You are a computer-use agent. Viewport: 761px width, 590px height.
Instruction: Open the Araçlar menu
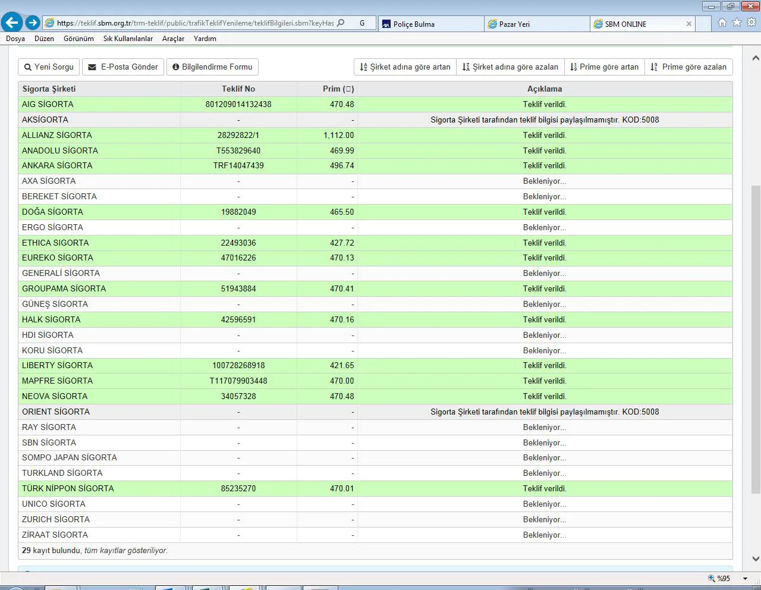click(173, 39)
